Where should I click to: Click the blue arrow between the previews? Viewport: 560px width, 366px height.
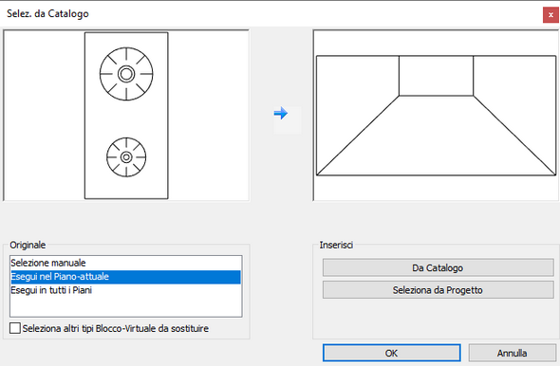pos(281,114)
